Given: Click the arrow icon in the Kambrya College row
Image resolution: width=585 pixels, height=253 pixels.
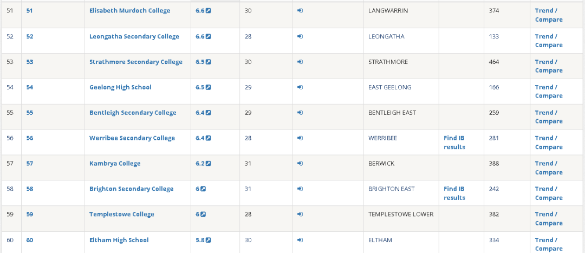Looking at the screenshot, I should coord(300,164).
